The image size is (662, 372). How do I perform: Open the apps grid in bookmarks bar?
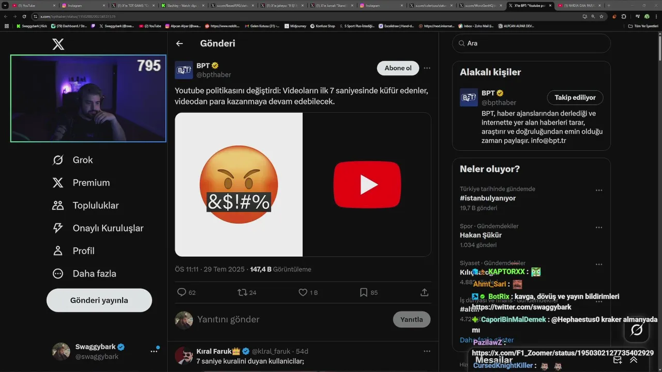click(x=7, y=26)
